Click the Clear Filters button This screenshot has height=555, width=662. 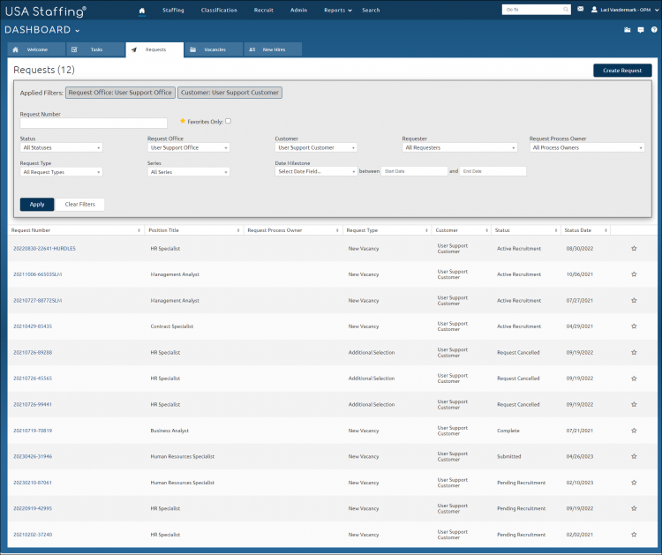click(x=79, y=205)
